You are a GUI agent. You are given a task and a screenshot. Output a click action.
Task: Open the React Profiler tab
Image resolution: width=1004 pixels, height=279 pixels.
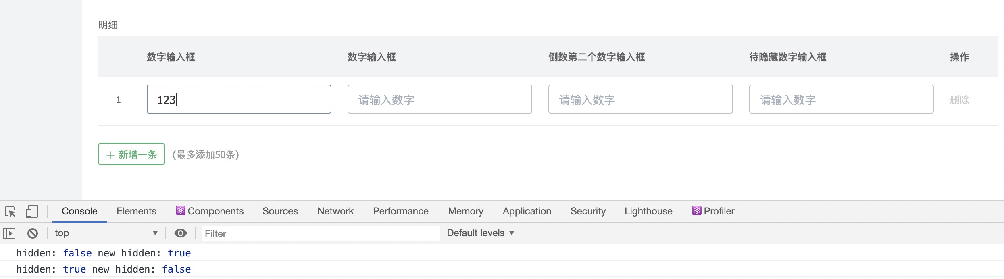[713, 211]
